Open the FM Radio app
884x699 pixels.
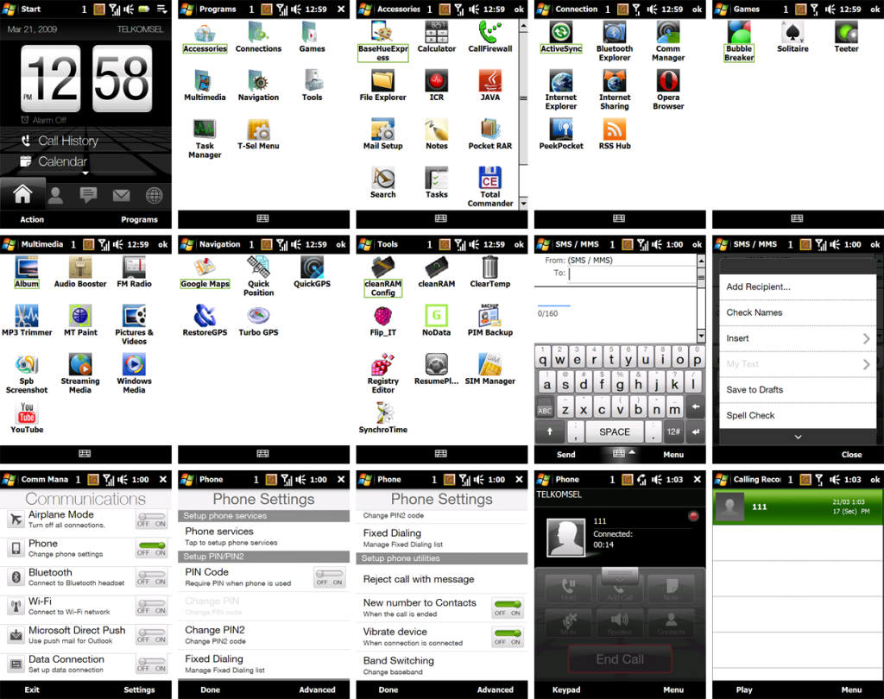pos(134,273)
